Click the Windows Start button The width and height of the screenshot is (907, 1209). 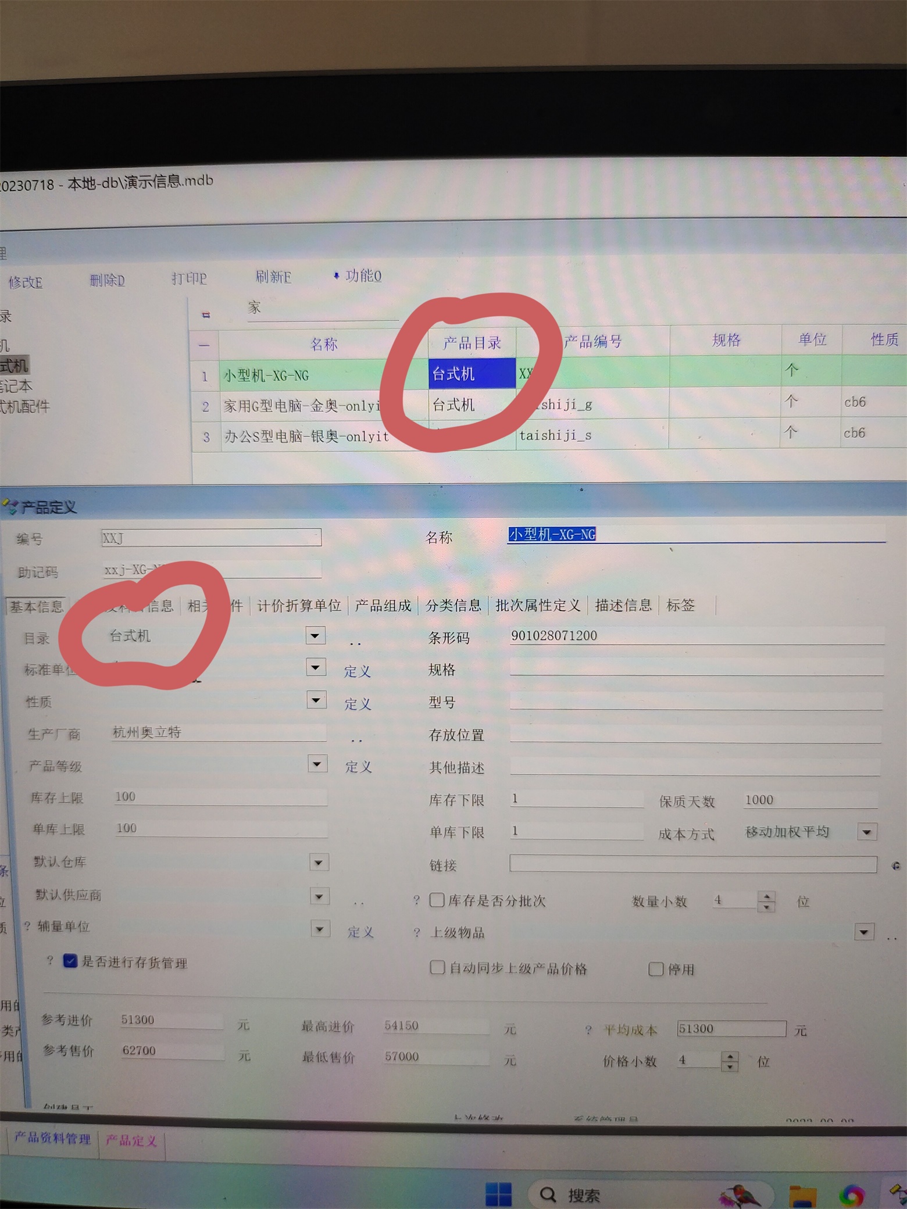point(498,1194)
